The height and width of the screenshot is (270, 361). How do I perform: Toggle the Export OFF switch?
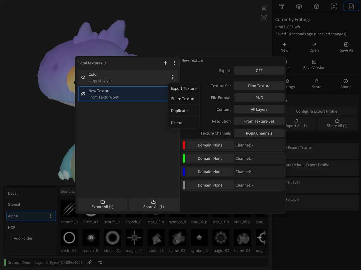tap(259, 71)
